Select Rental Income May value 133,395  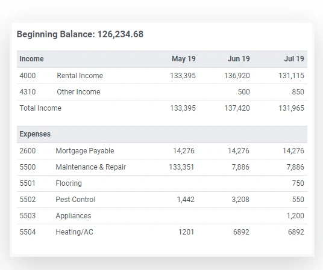coord(183,76)
